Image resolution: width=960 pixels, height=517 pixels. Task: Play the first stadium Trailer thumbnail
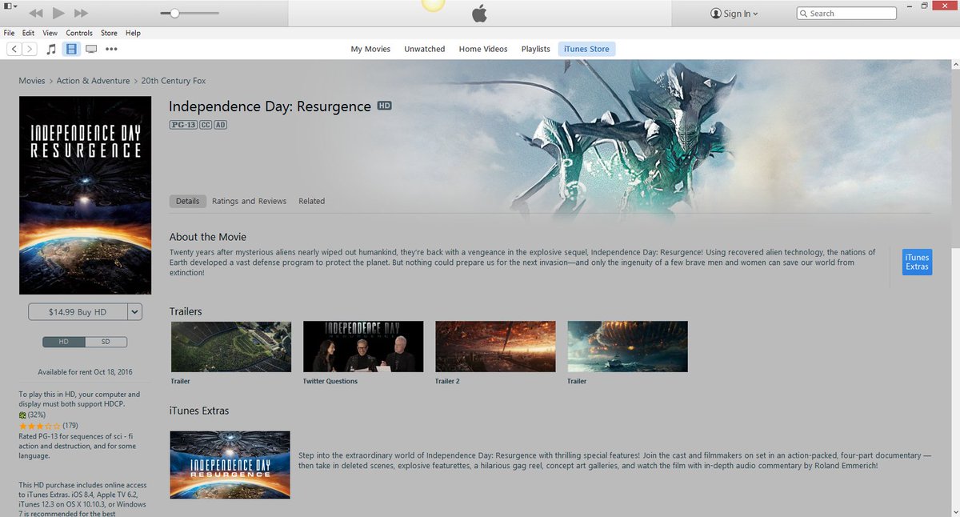click(231, 347)
